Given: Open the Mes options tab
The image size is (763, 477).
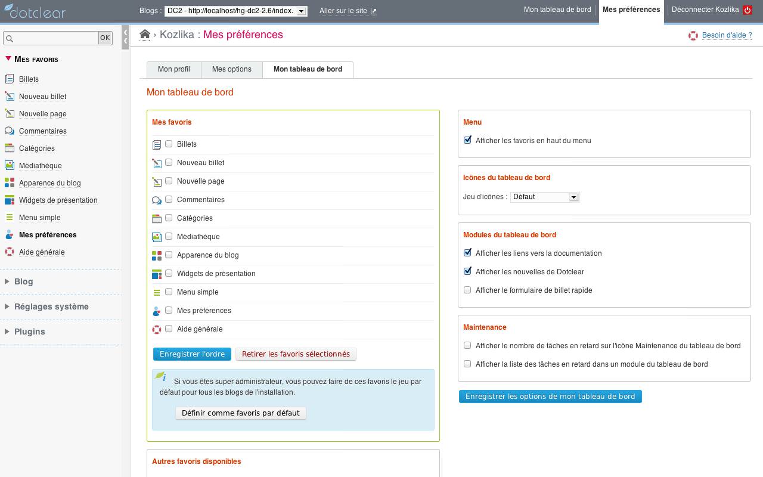Looking at the screenshot, I should coord(232,69).
